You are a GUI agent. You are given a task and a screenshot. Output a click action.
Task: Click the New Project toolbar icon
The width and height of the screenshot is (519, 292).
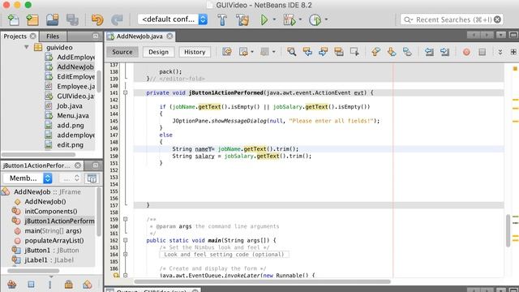point(32,19)
